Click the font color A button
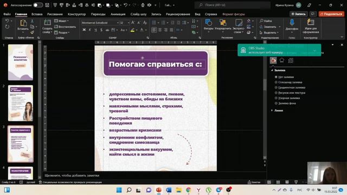 pyautogui.click(x=142, y=30)
